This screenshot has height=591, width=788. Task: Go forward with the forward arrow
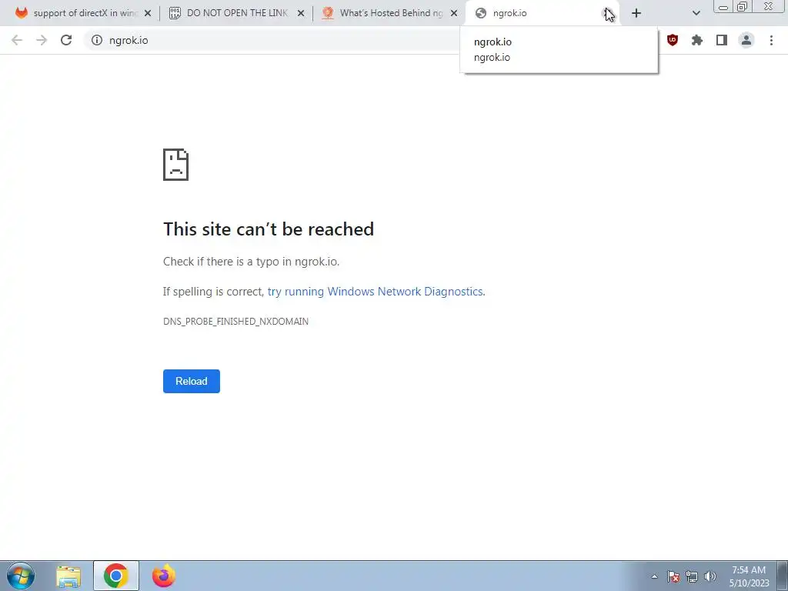[x=42, y=40]
